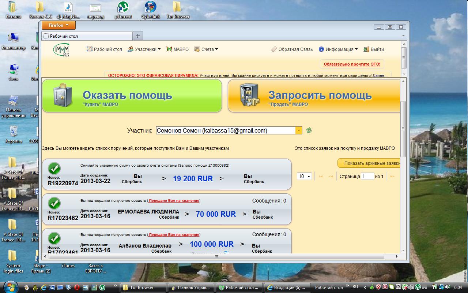Open the Катюля desktop folder
Image resolution: width=468 pixels, height=293 pixels.
pos(13,10)
